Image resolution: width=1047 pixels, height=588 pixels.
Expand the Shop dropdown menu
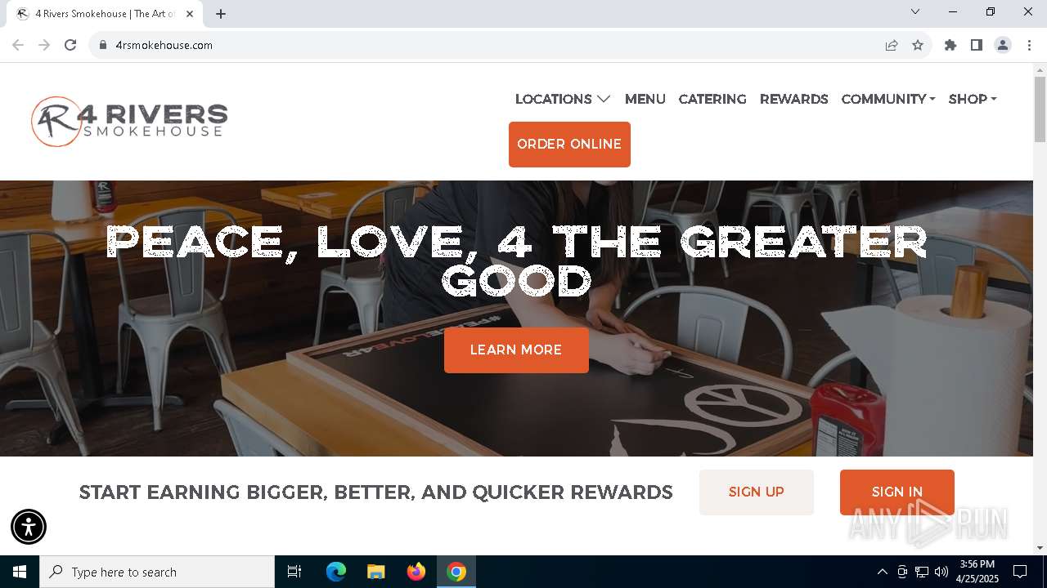click(973, 99)
